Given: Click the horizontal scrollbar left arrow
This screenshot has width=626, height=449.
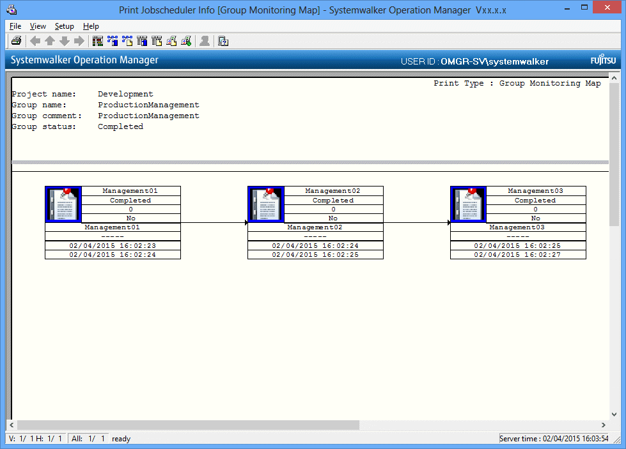Looking at the screenshot, I should [x=12, y=425].
